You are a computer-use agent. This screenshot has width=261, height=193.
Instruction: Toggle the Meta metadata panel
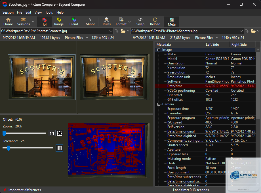pos(172,22)
